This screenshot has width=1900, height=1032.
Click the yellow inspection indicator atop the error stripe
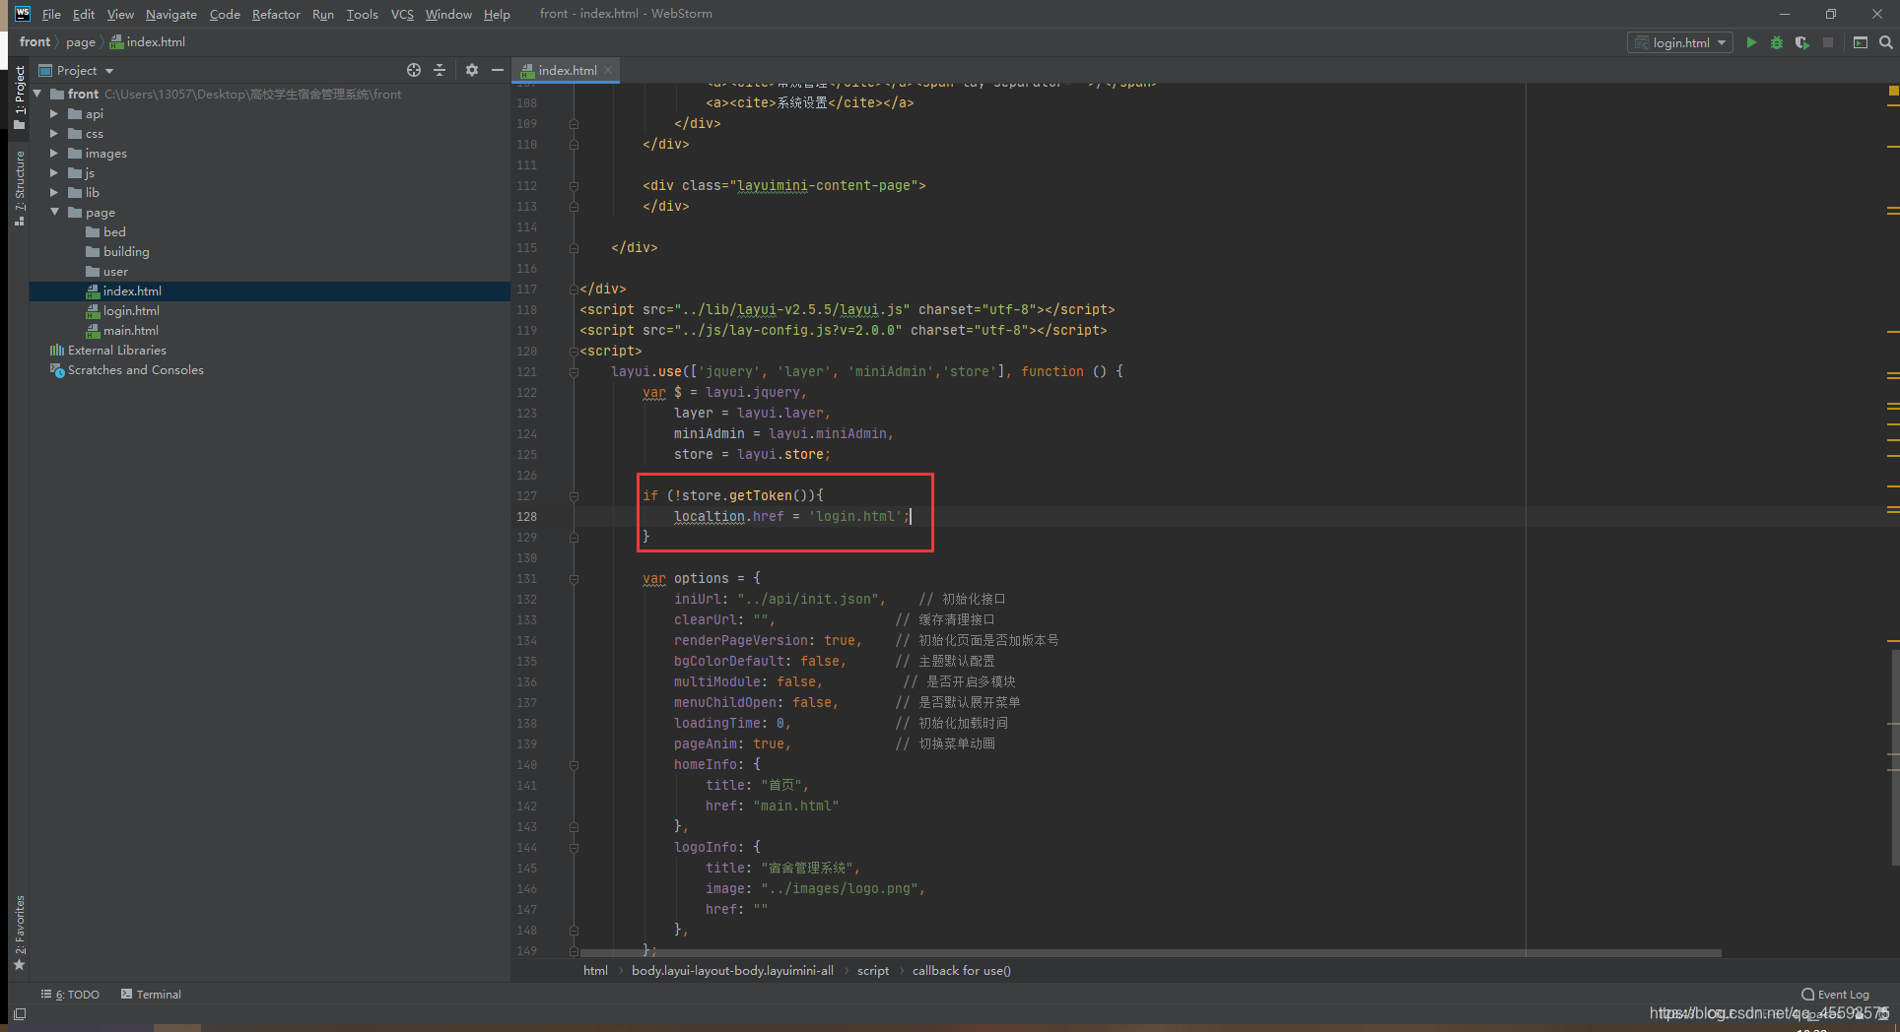point(1893,91)
